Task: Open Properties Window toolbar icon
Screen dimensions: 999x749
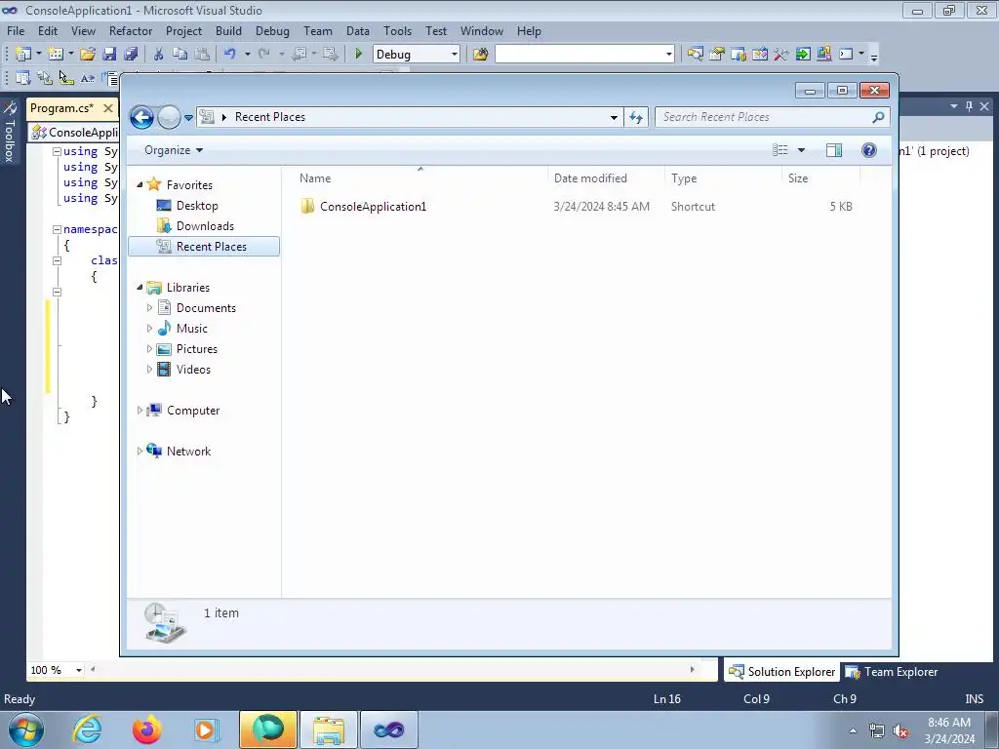Action: coord(717,55)
